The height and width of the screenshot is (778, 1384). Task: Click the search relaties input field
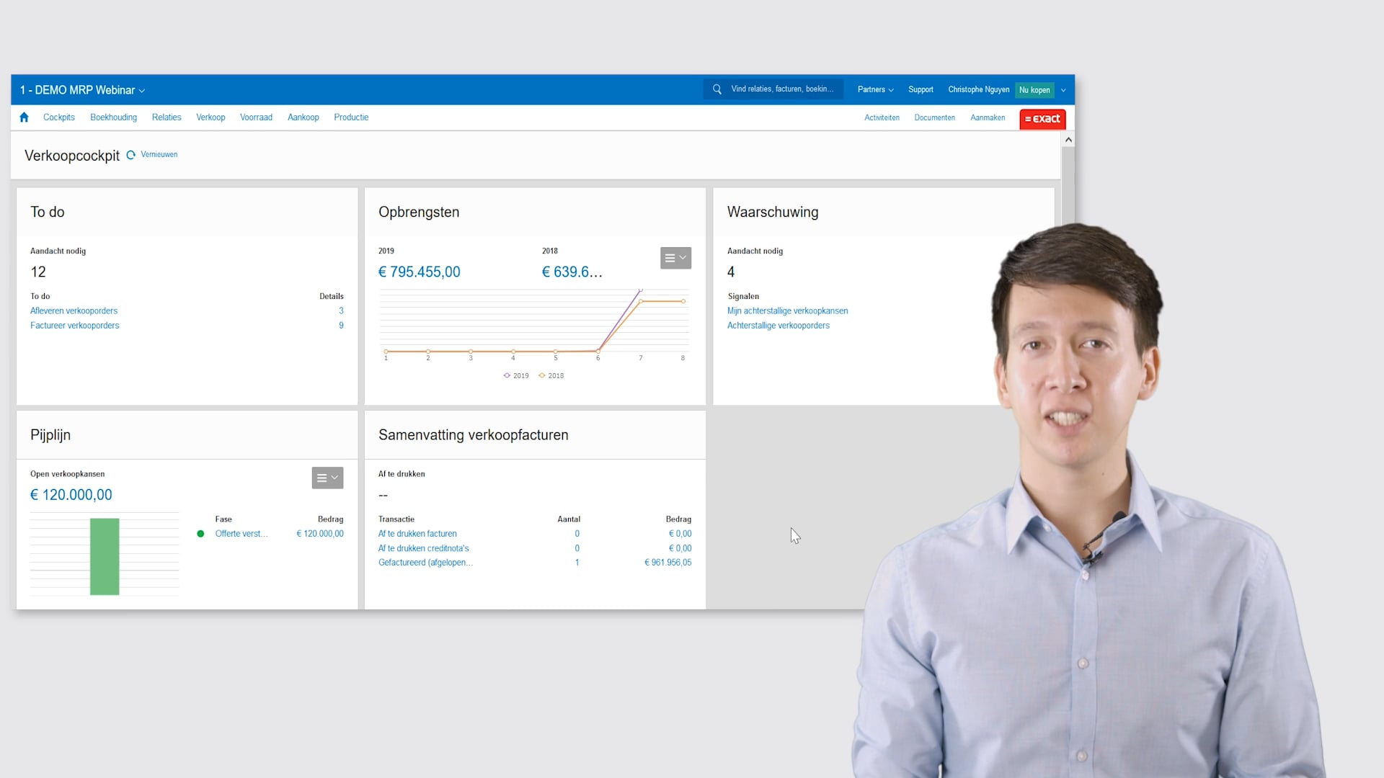click(x=781, y=89)
